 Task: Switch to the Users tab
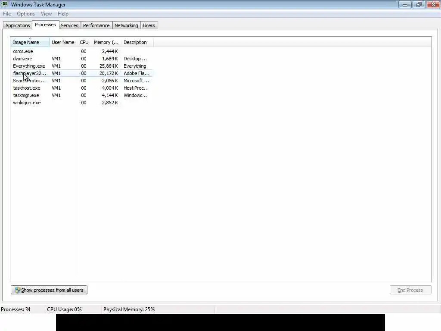pos(149,25)
